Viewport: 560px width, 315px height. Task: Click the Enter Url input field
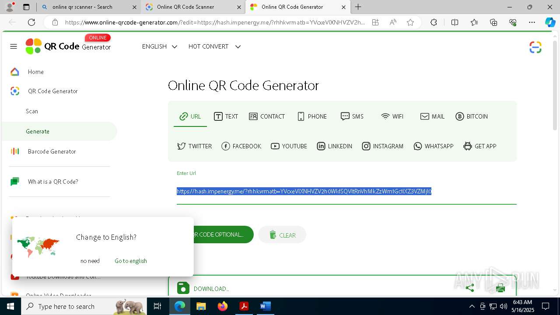(346, 192)
